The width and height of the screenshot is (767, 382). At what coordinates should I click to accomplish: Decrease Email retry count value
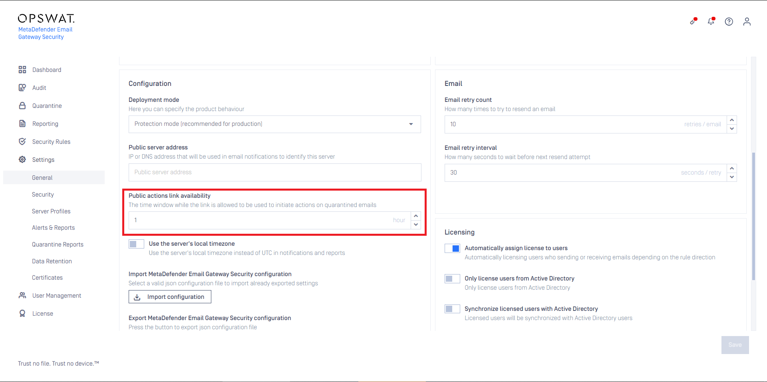pos(732,129)
